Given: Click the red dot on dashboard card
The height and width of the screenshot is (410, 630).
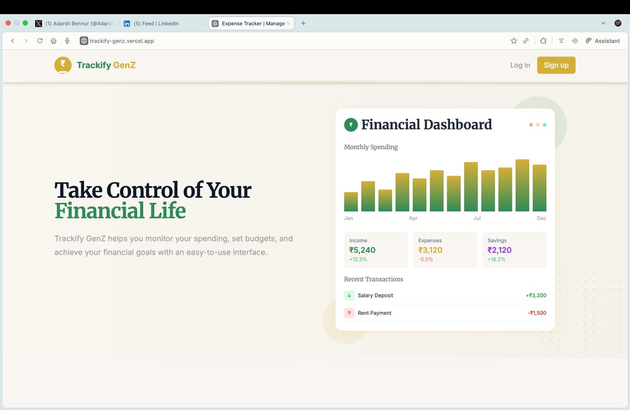Looking at the screenshot, I should (531, 125).
